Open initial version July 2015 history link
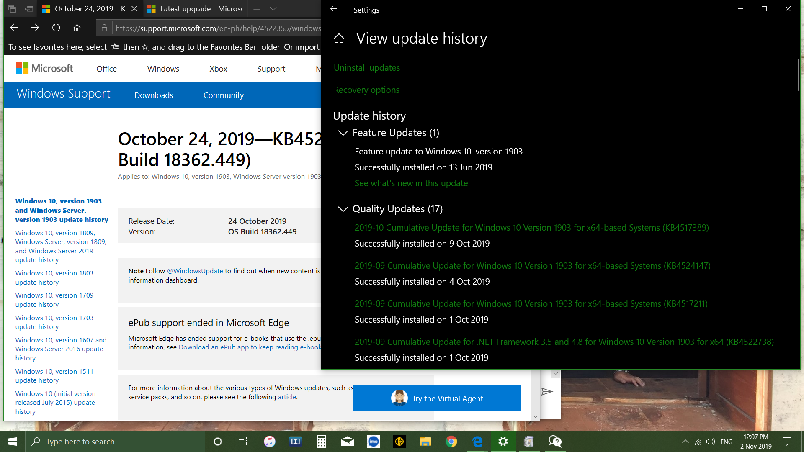Image resolution: width=804 pixels, height=452 pixels. [55, 402]
